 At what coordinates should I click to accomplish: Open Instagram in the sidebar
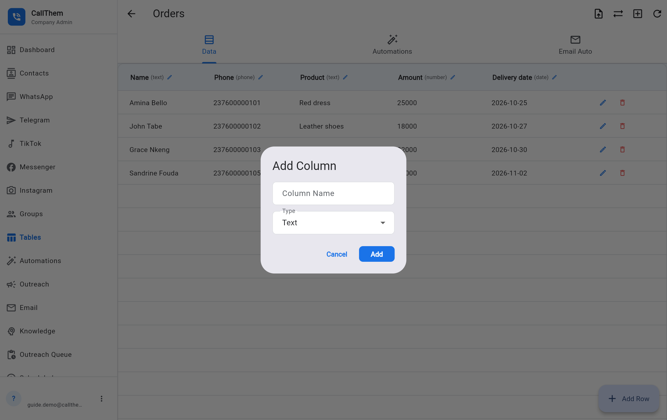pyautogui.click(x=59, y=190)
